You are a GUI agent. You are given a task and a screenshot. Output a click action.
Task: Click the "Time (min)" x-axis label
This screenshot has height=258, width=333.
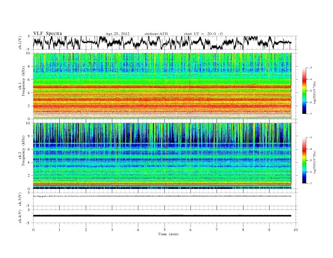click(x=168, y=234)
